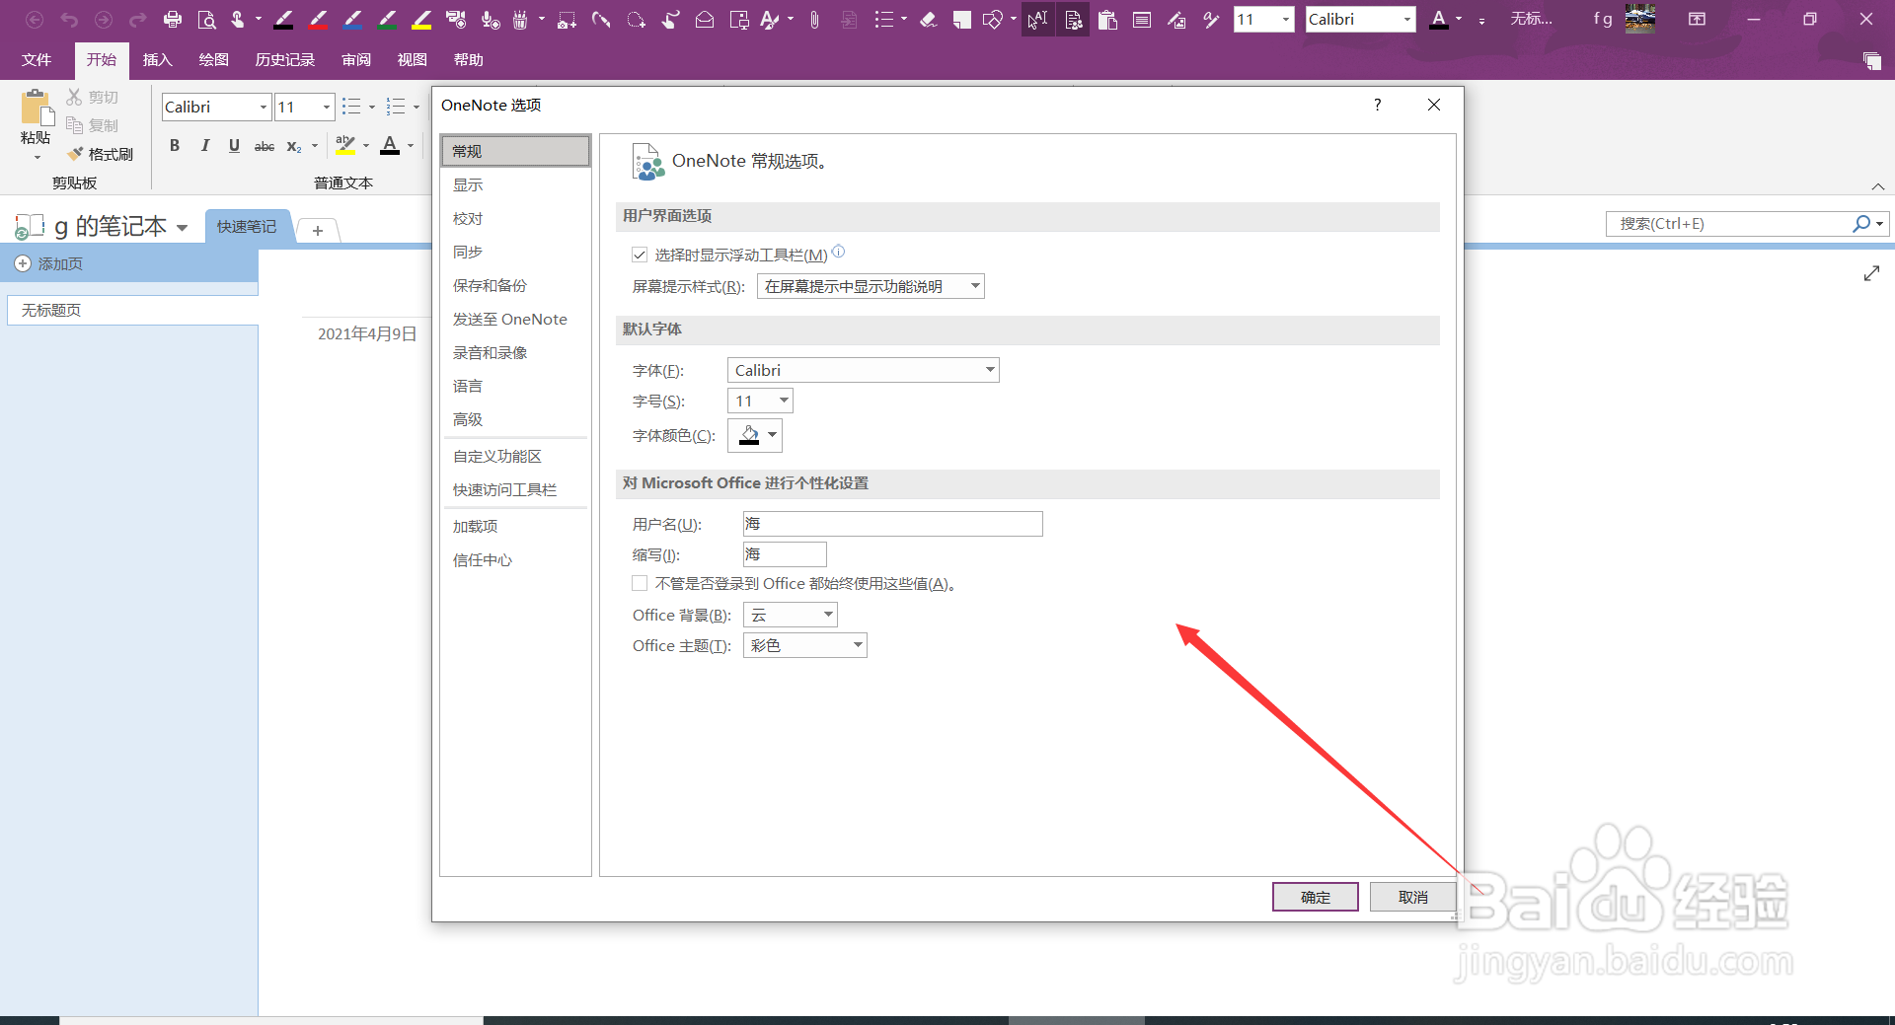Open Print Preview from quick access toolbar
The width and height of the screenshot is (1895, 1025).
click(x=206, y=19)
